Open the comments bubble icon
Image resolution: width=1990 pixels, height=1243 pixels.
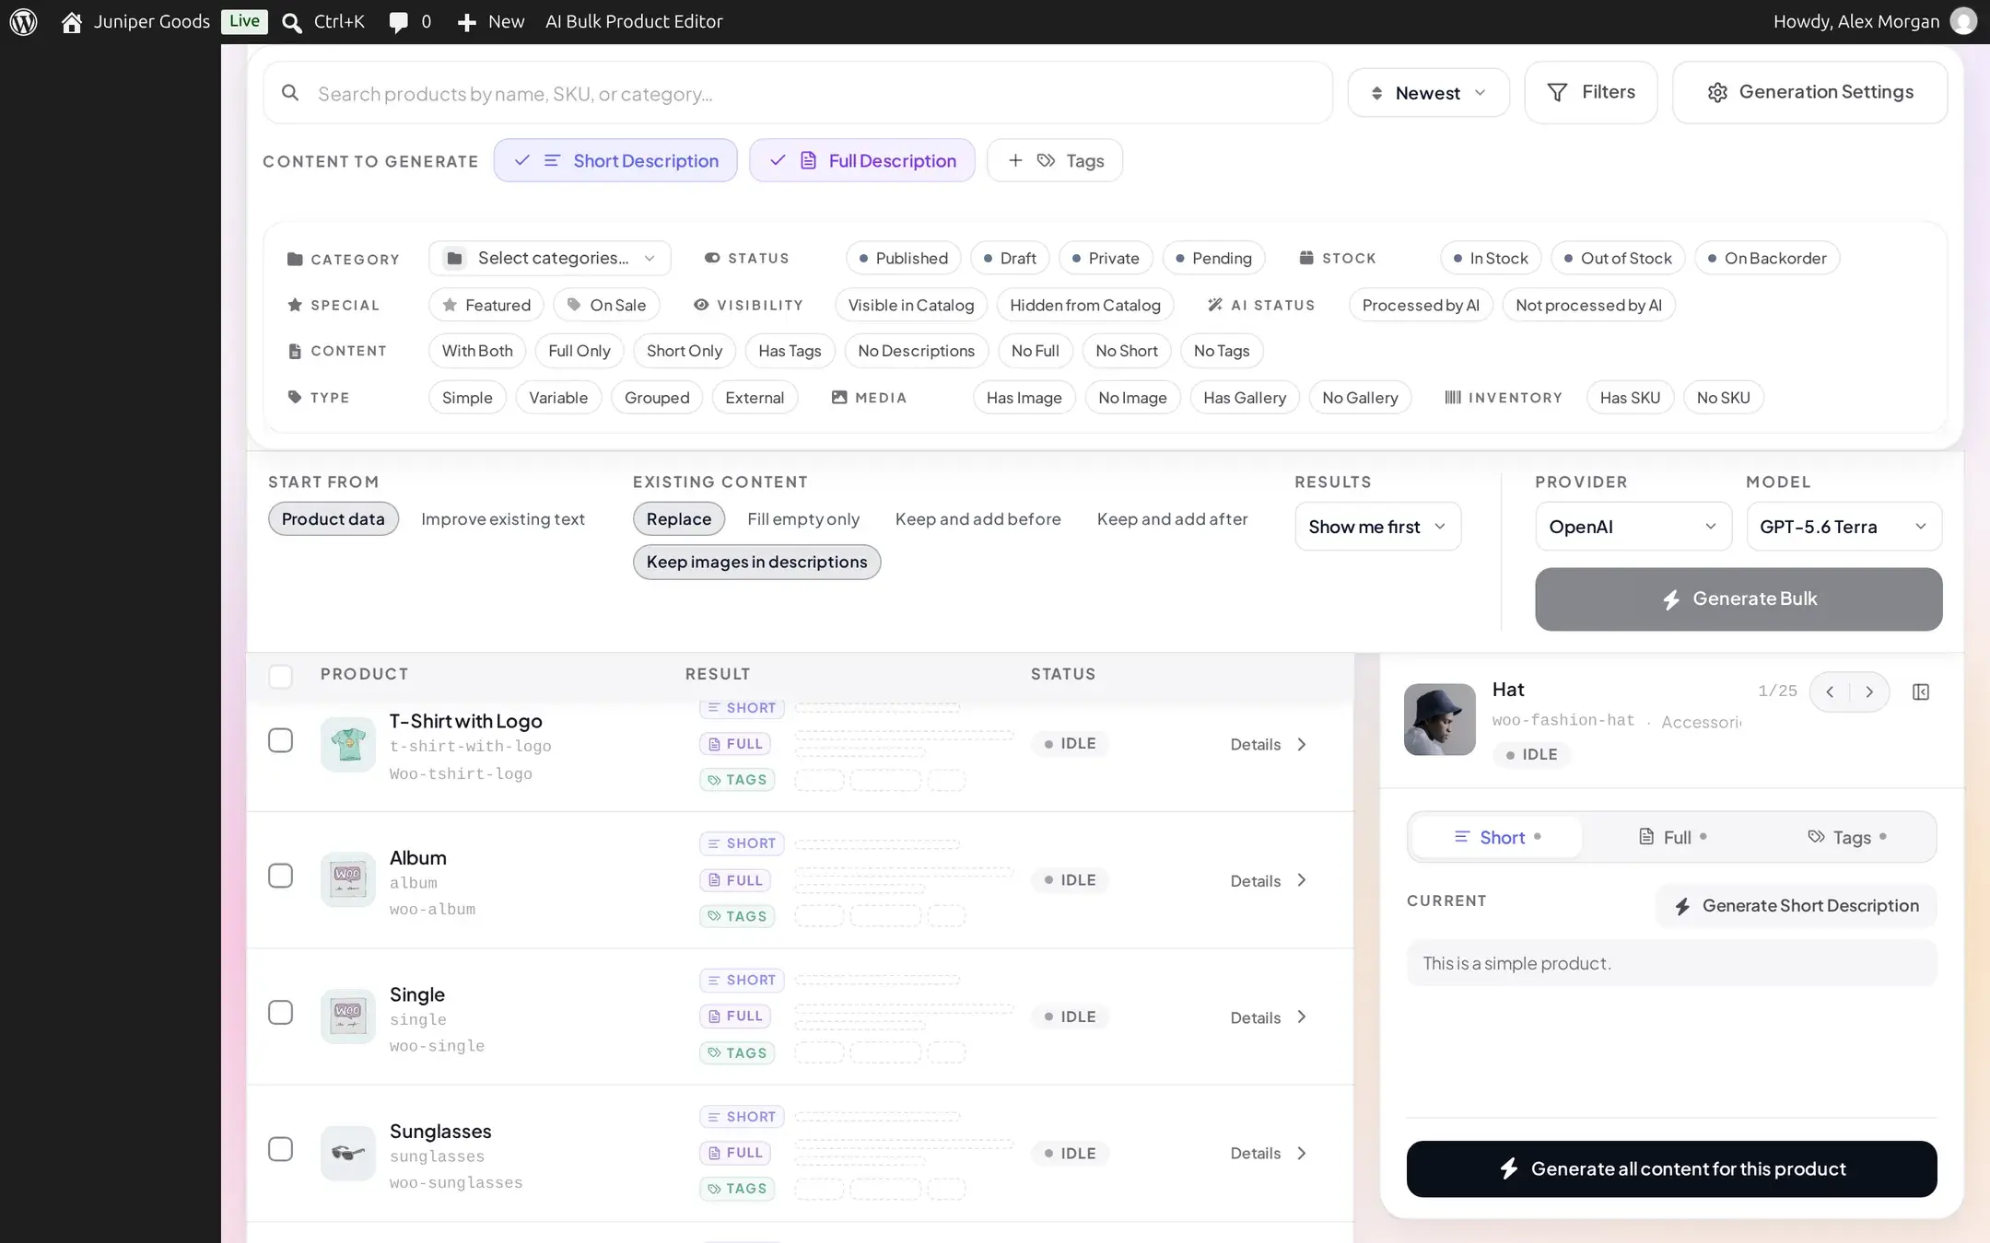[398, 22]
